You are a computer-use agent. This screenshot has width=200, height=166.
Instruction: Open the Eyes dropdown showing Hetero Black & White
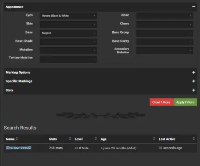point(68,16)
